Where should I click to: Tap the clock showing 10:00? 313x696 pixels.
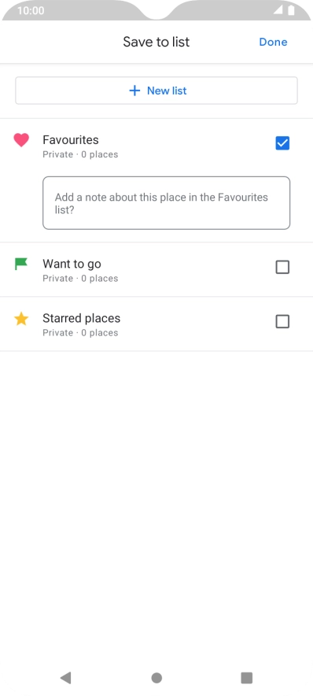(x=31, y=11)
